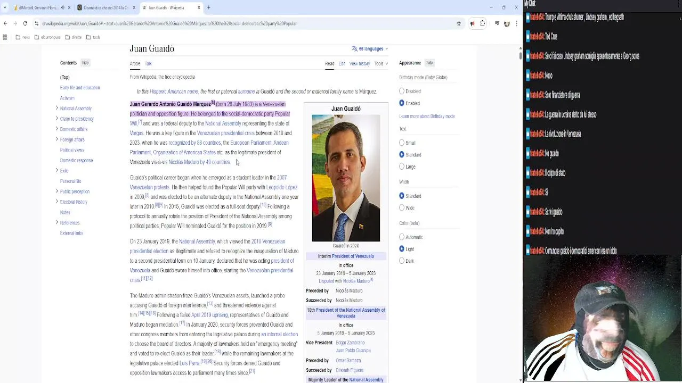This screenshot has height=383, width=682.
Task: Expand Claim to presidency section
Action: coord(56,119)
